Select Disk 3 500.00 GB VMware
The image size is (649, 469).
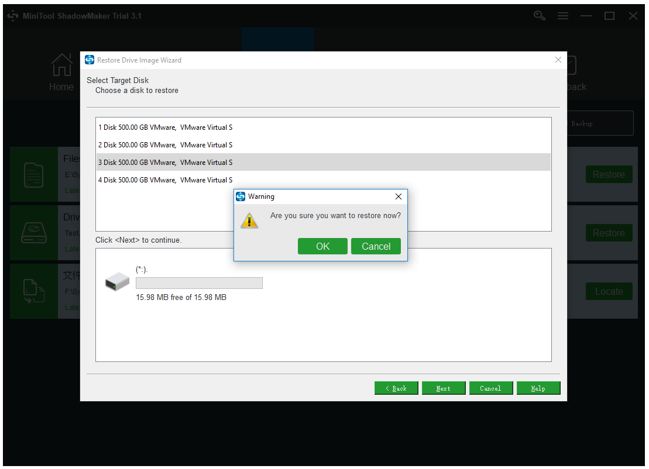point(323,162)
